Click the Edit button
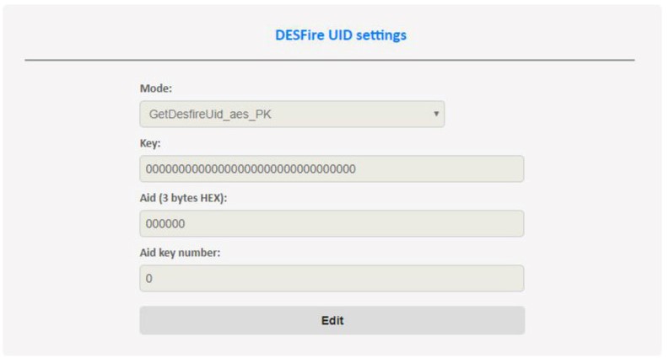Screen dimensions: 669x358 (x=332, y=320)
